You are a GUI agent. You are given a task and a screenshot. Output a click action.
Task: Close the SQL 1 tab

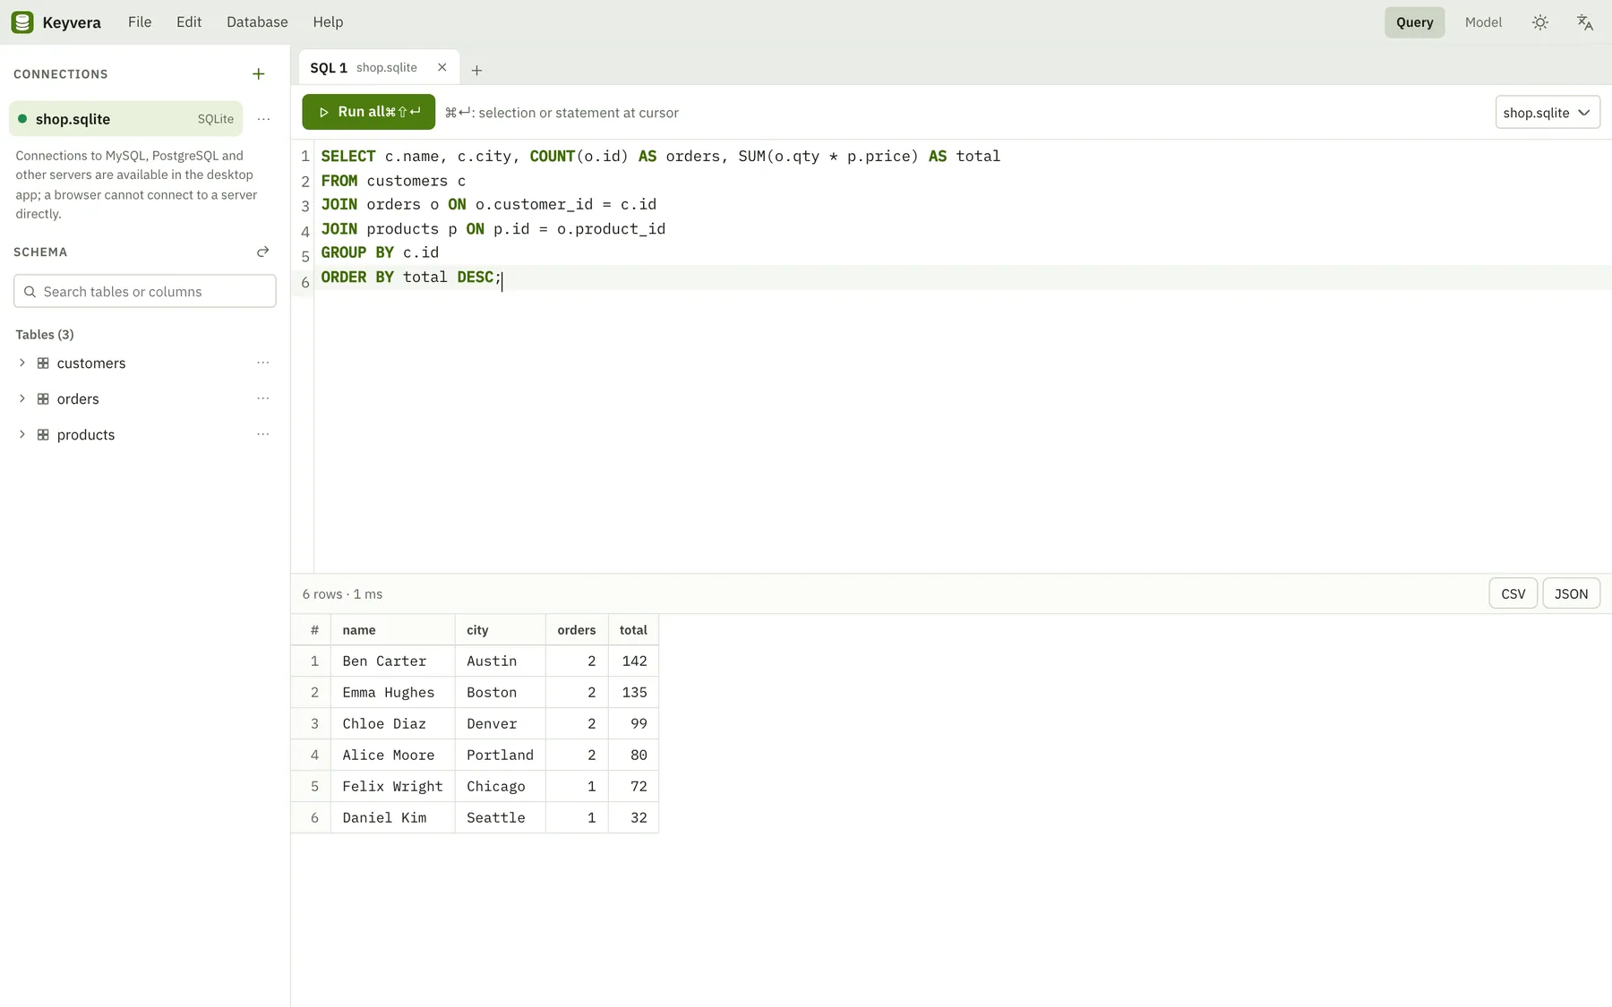442,68
